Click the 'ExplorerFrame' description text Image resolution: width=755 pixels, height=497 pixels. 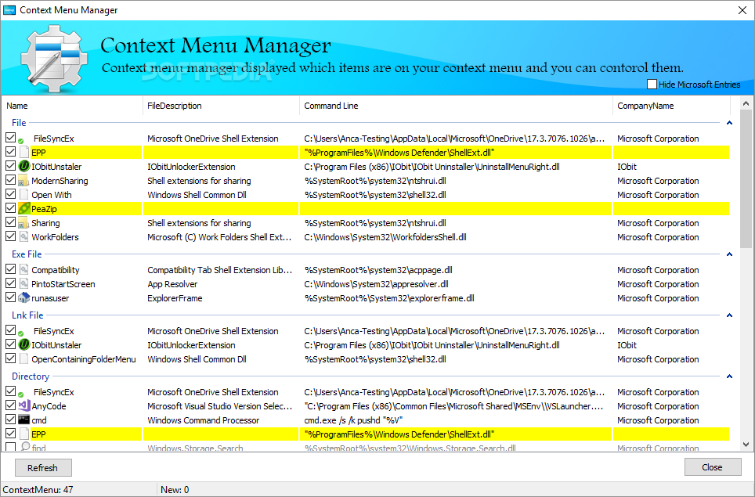[x=175, y=298]
